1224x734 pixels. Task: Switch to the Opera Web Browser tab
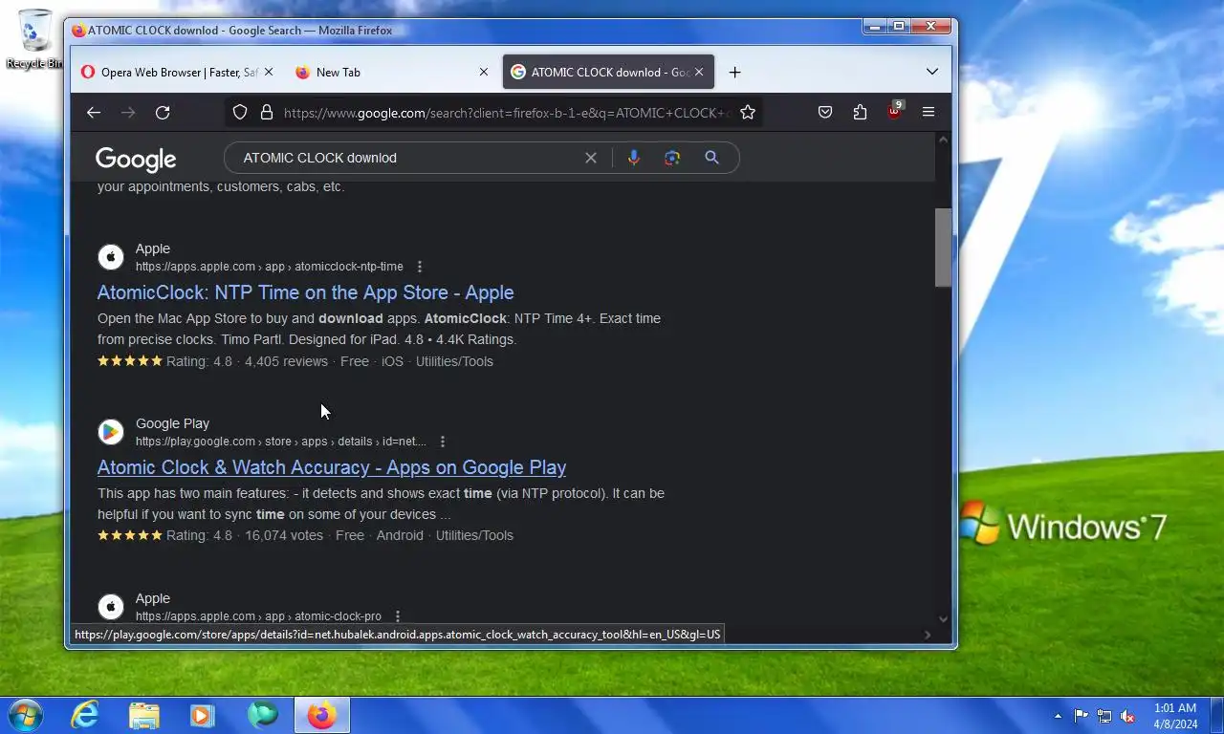click(x=177, y=72)
